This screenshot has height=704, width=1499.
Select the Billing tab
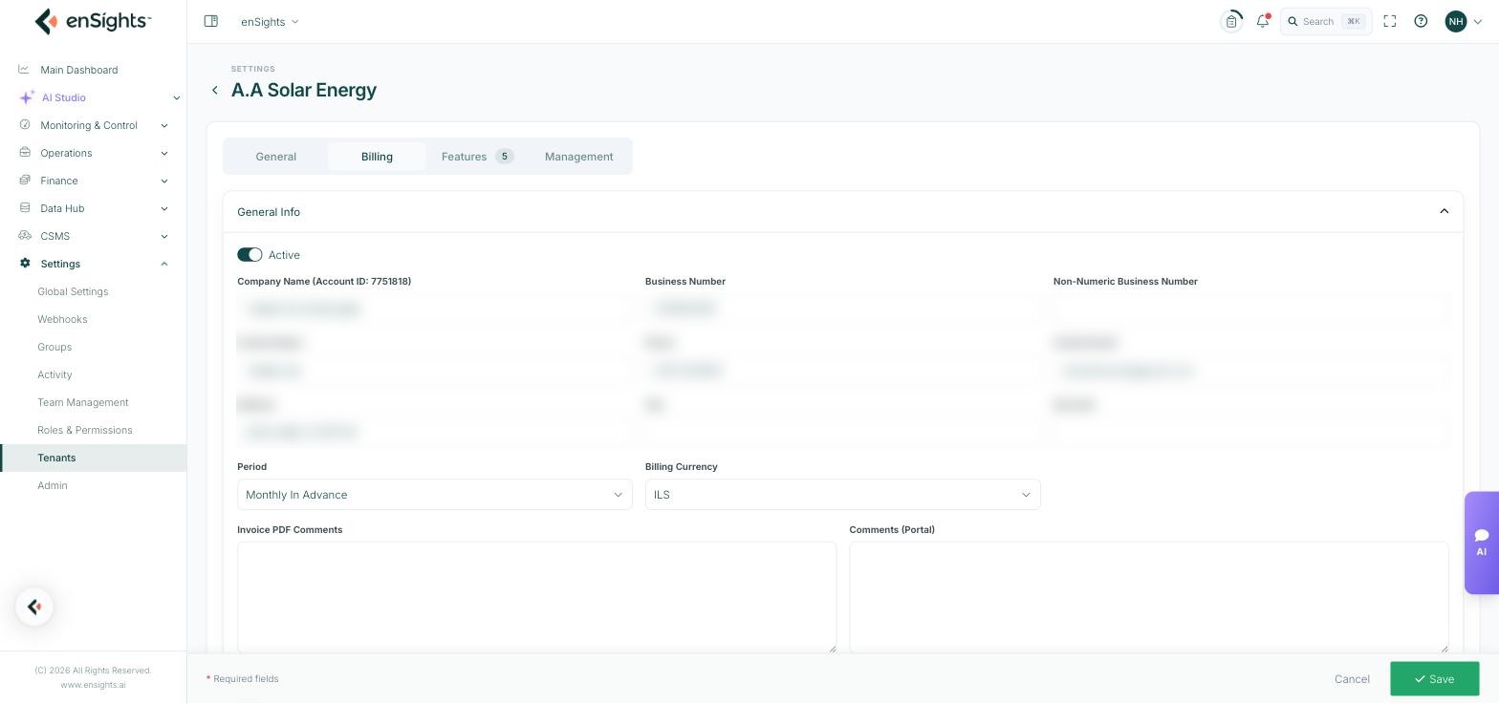pyautogui.click(x=377, y=157)
